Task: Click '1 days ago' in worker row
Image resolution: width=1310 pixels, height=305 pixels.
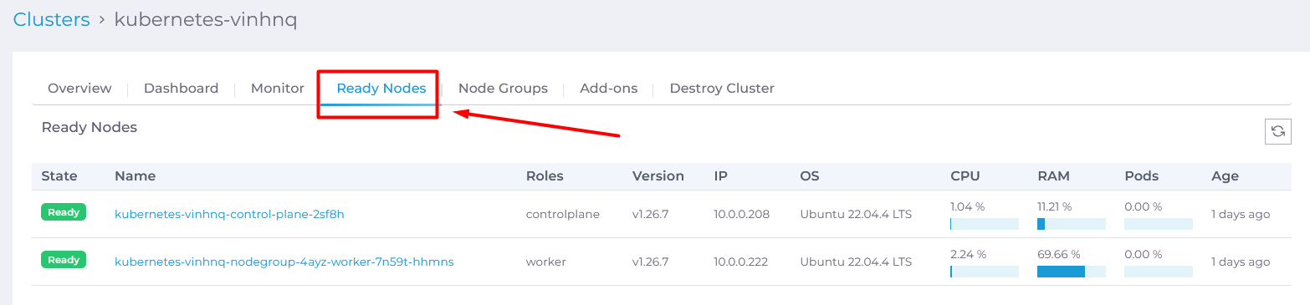Action: coord(1241,262)
